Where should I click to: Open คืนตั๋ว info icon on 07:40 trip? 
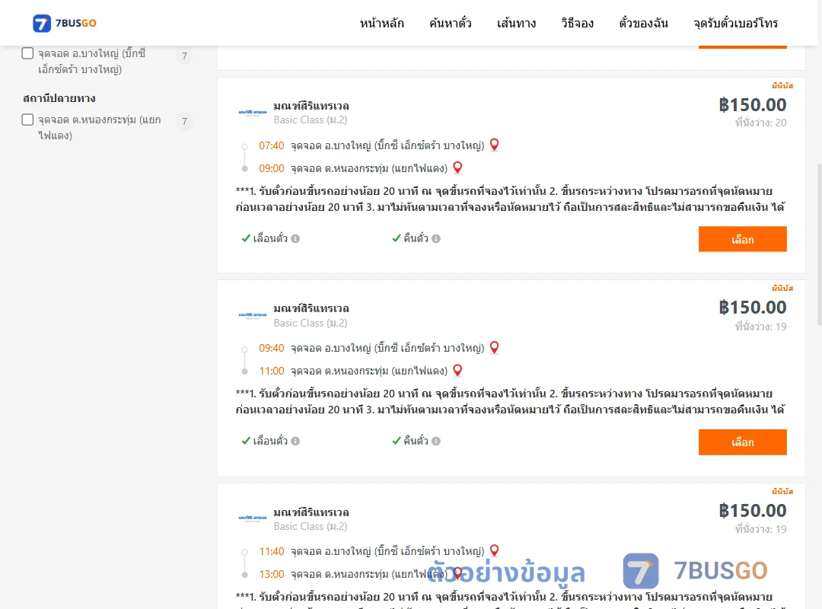tap(436, 239)
